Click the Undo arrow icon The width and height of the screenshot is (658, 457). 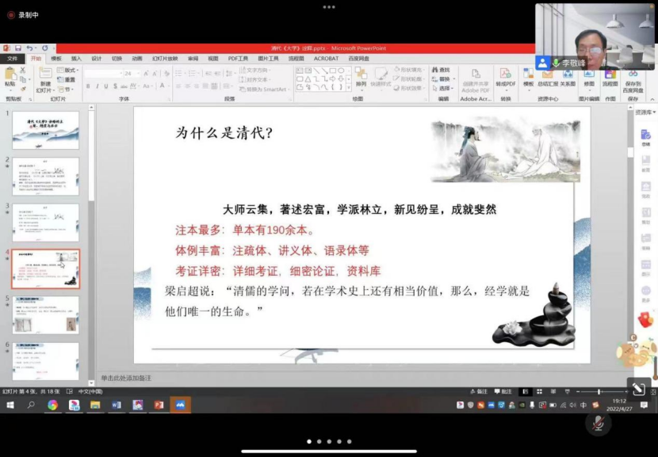29,48
